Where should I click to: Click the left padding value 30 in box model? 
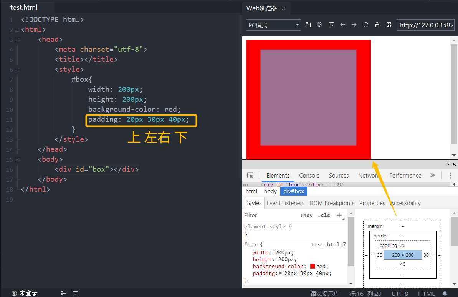coord(379,255)
